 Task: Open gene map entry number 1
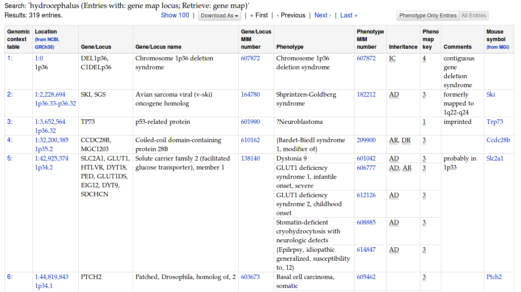[9, 58]
